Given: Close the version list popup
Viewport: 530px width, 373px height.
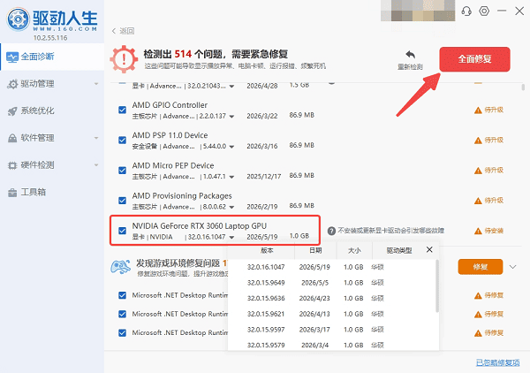Looking at the screenshot, I should click(429, 249).
